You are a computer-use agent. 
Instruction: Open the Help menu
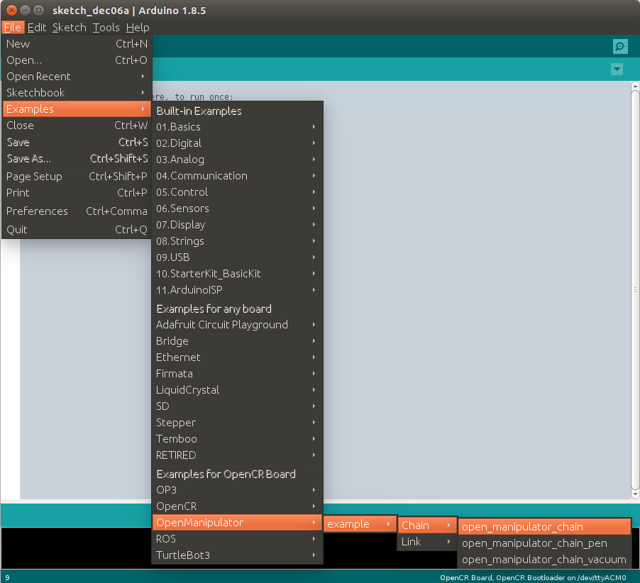(138, 28)
